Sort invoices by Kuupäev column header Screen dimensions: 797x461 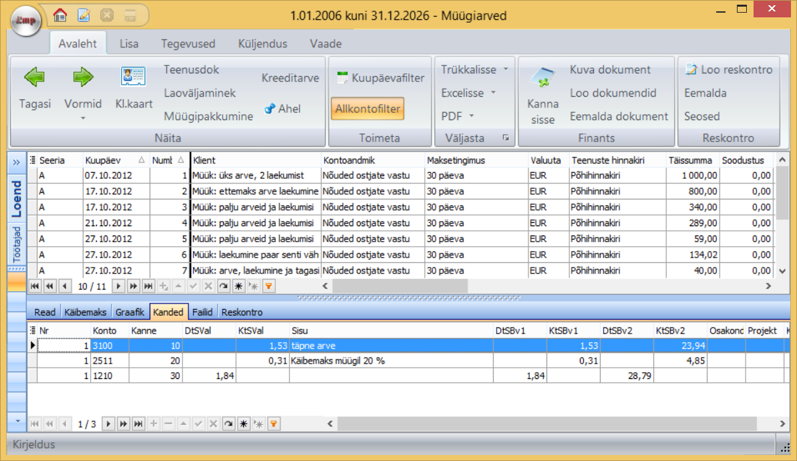click(x=111, y=161)
